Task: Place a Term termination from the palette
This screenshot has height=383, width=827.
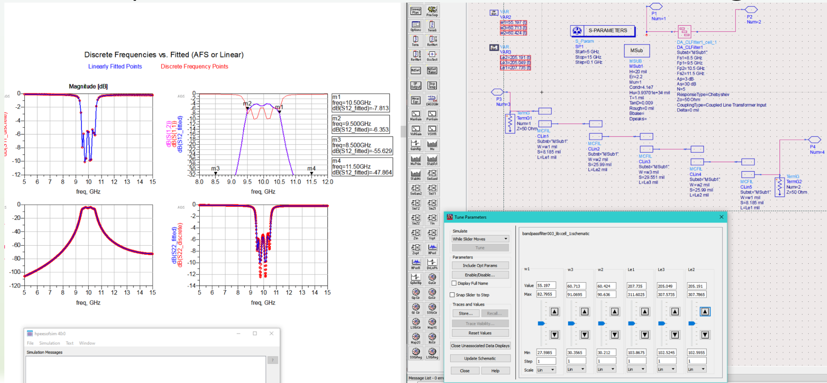Action: coord(416,41)
